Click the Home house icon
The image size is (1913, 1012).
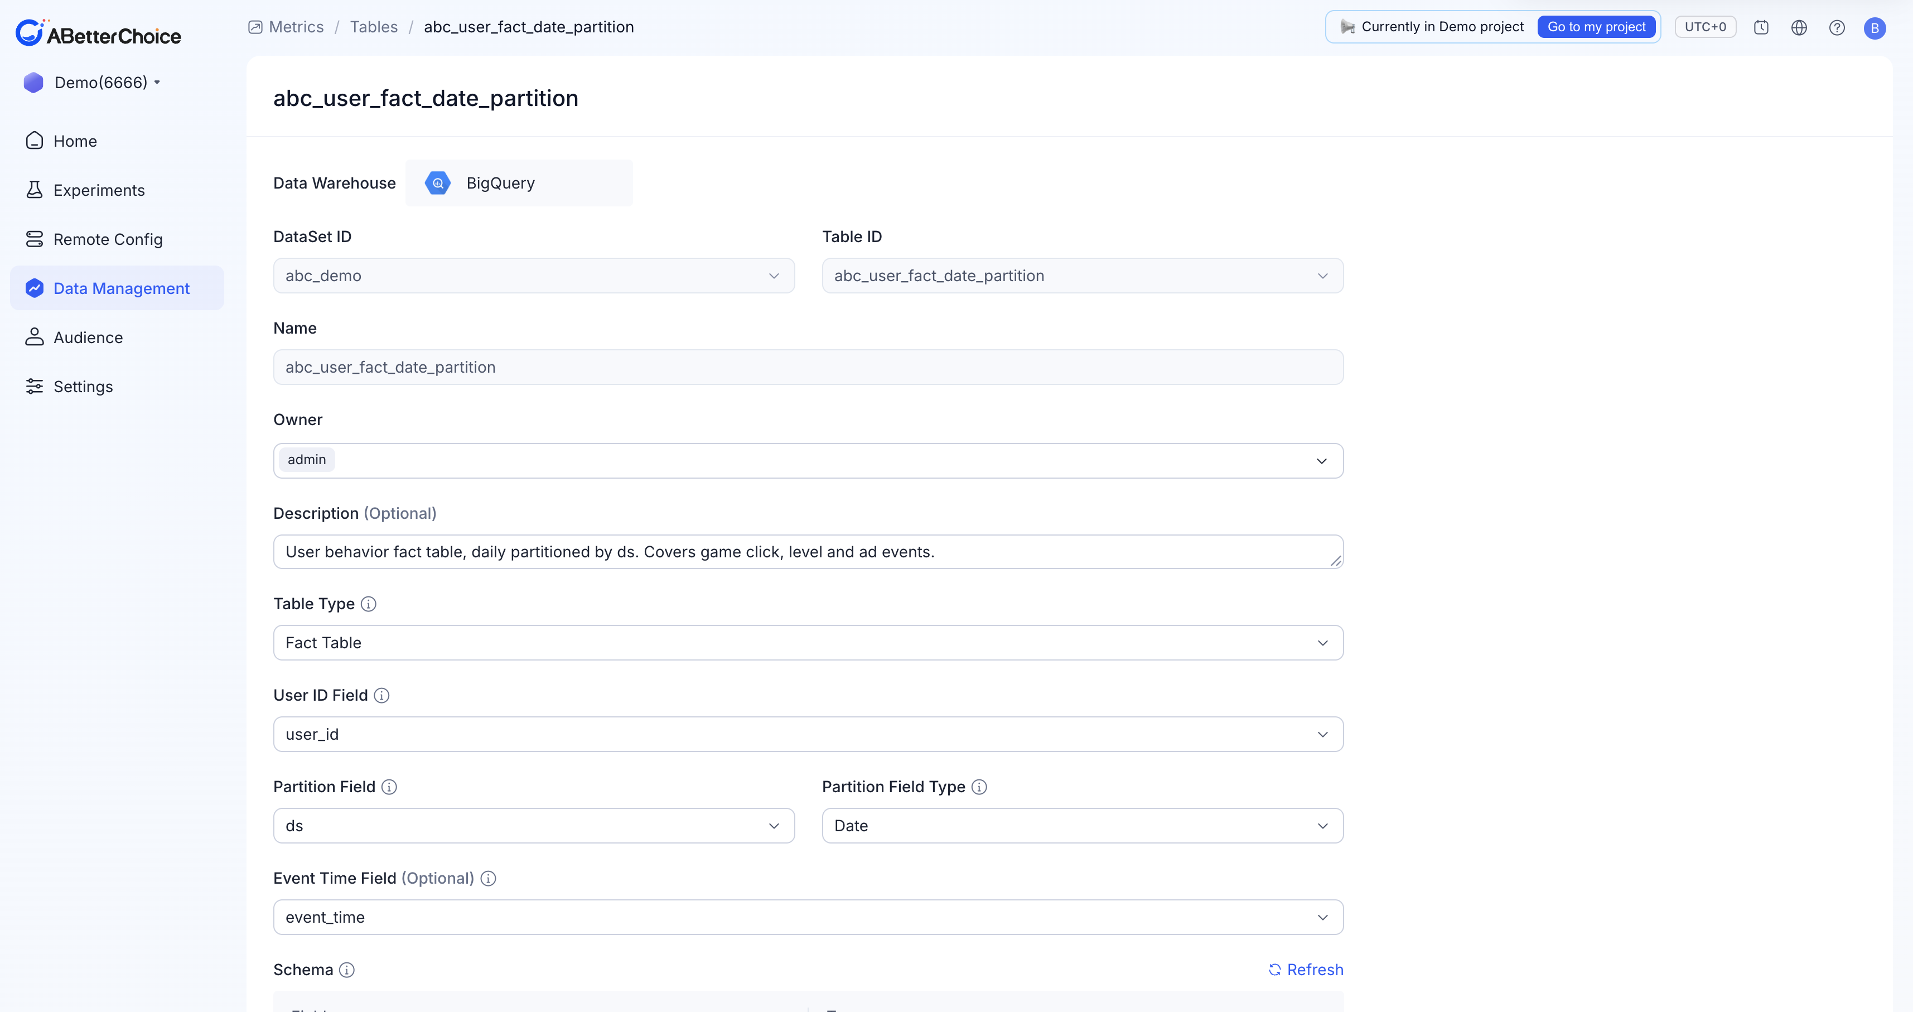point(34,141)
